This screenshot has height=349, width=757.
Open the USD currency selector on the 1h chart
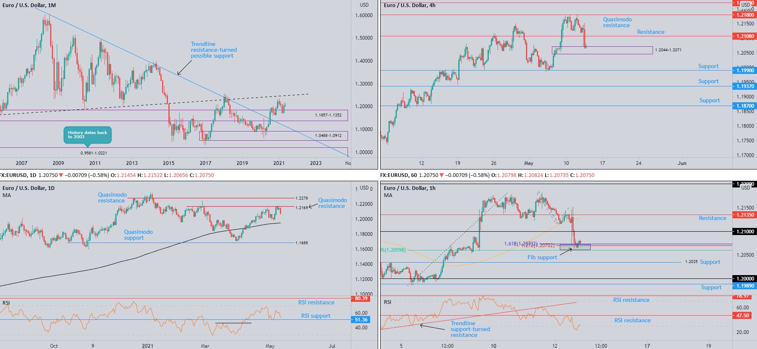point(745,188)
